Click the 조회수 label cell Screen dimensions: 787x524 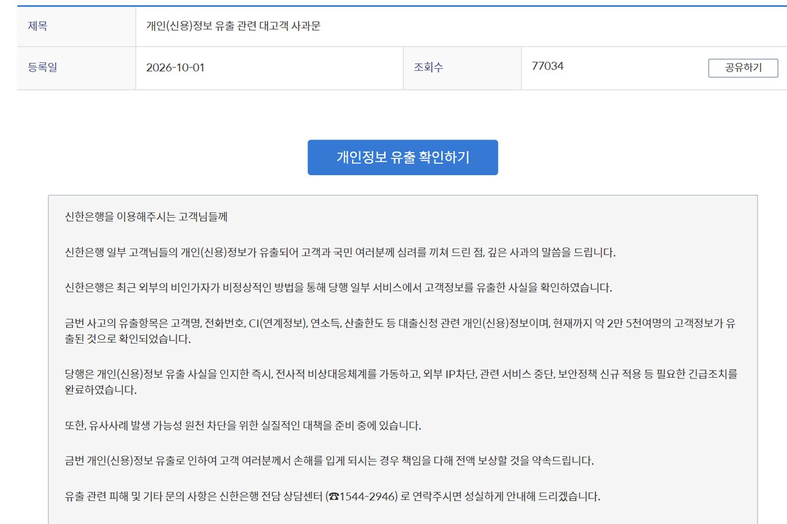pyautogui.click(x=462, y=68)
